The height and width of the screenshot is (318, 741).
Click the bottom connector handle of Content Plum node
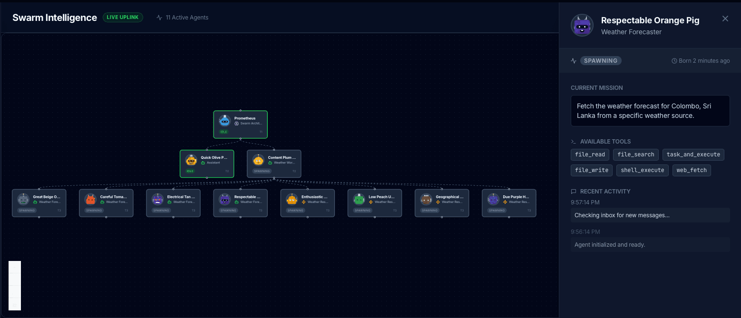[x=274, y=178]
